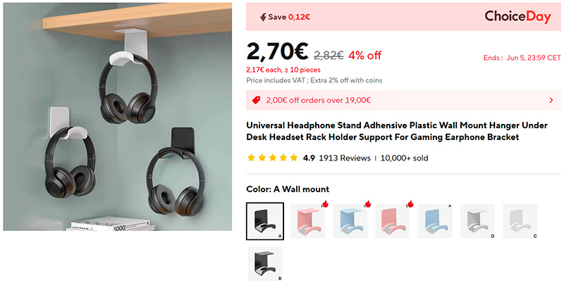Choose the pink under-desk hanger swatch

307,221
